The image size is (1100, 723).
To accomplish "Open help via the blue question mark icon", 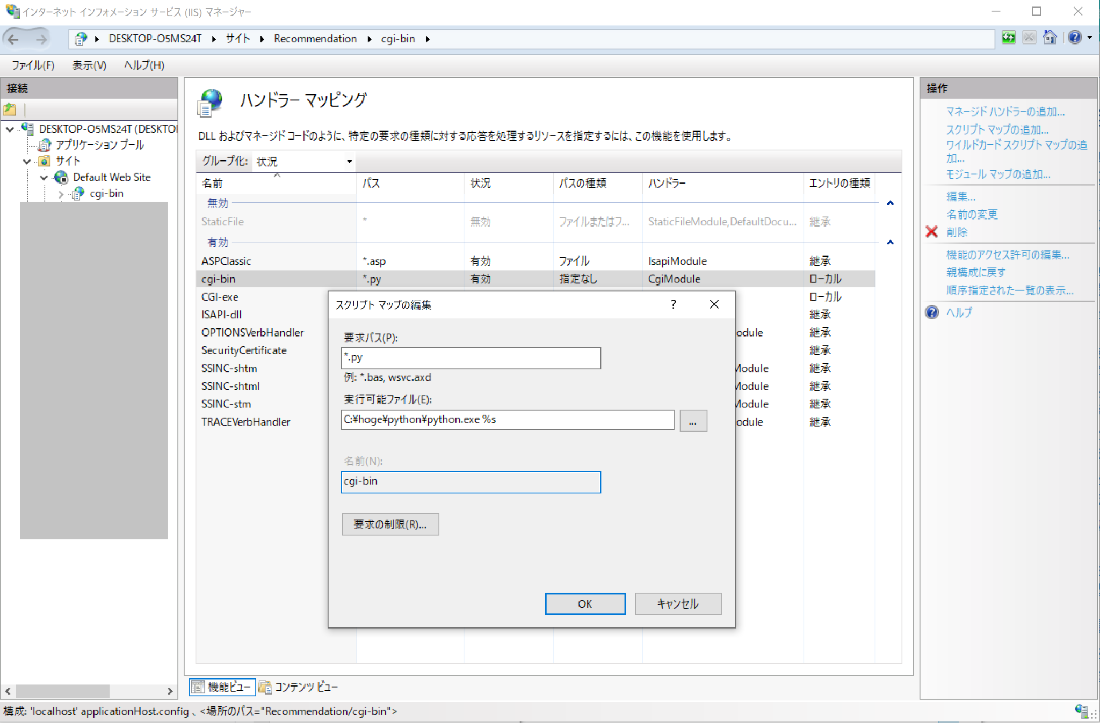I will (1074, 38).
